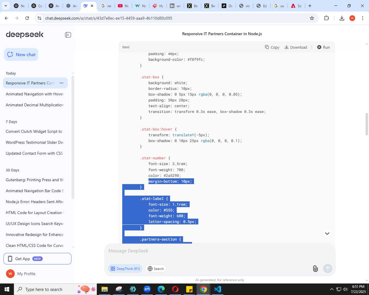369x295 pixels.
Task: Toggle the Search option
Action: (156, 268)
